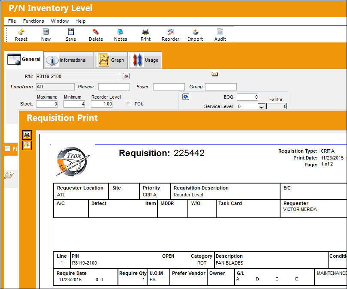Click the P/N input field
Viewport: 347px width, 289px height.
(78, 76)
